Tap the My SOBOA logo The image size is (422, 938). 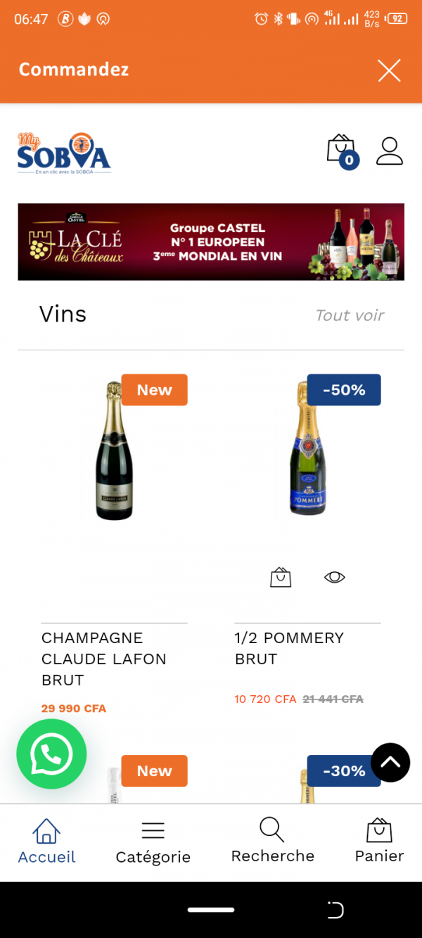coord(64,153)
